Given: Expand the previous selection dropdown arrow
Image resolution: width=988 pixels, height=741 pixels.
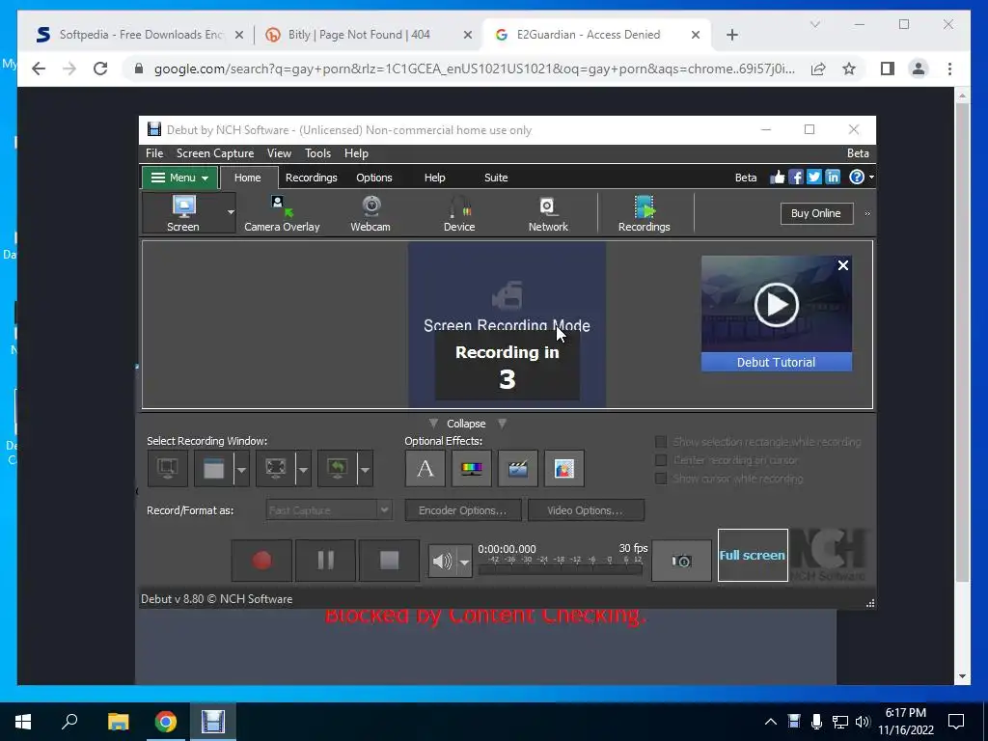Looking at the screenshot, I should (x=364, y=468).
